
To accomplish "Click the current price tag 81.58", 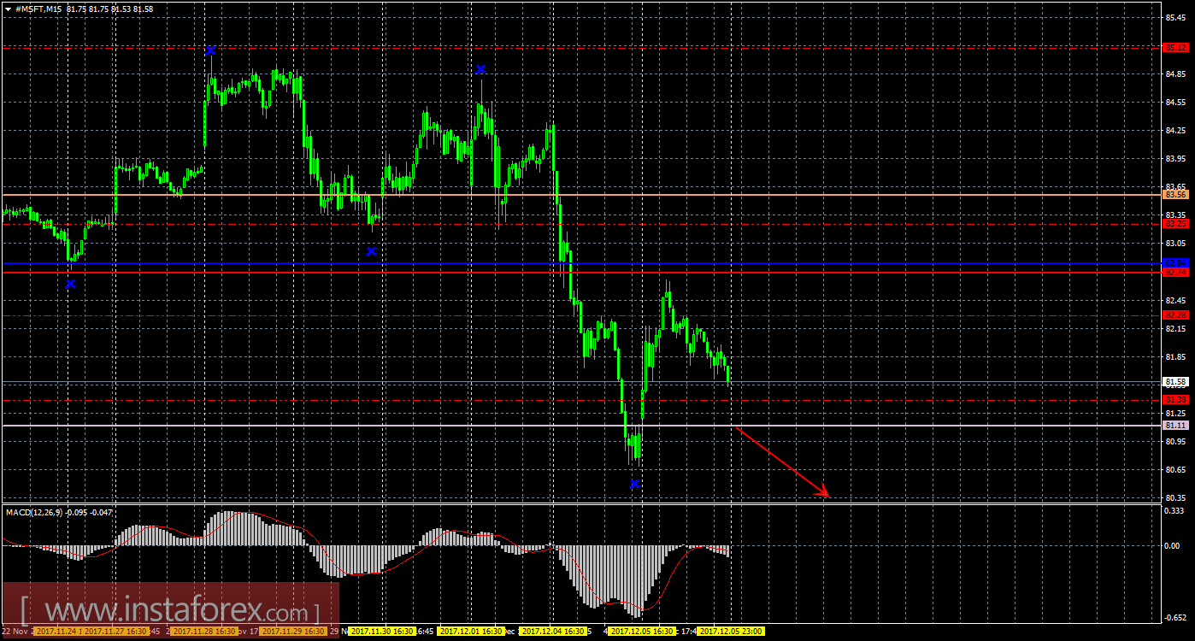I will [x=1176, y=381].
